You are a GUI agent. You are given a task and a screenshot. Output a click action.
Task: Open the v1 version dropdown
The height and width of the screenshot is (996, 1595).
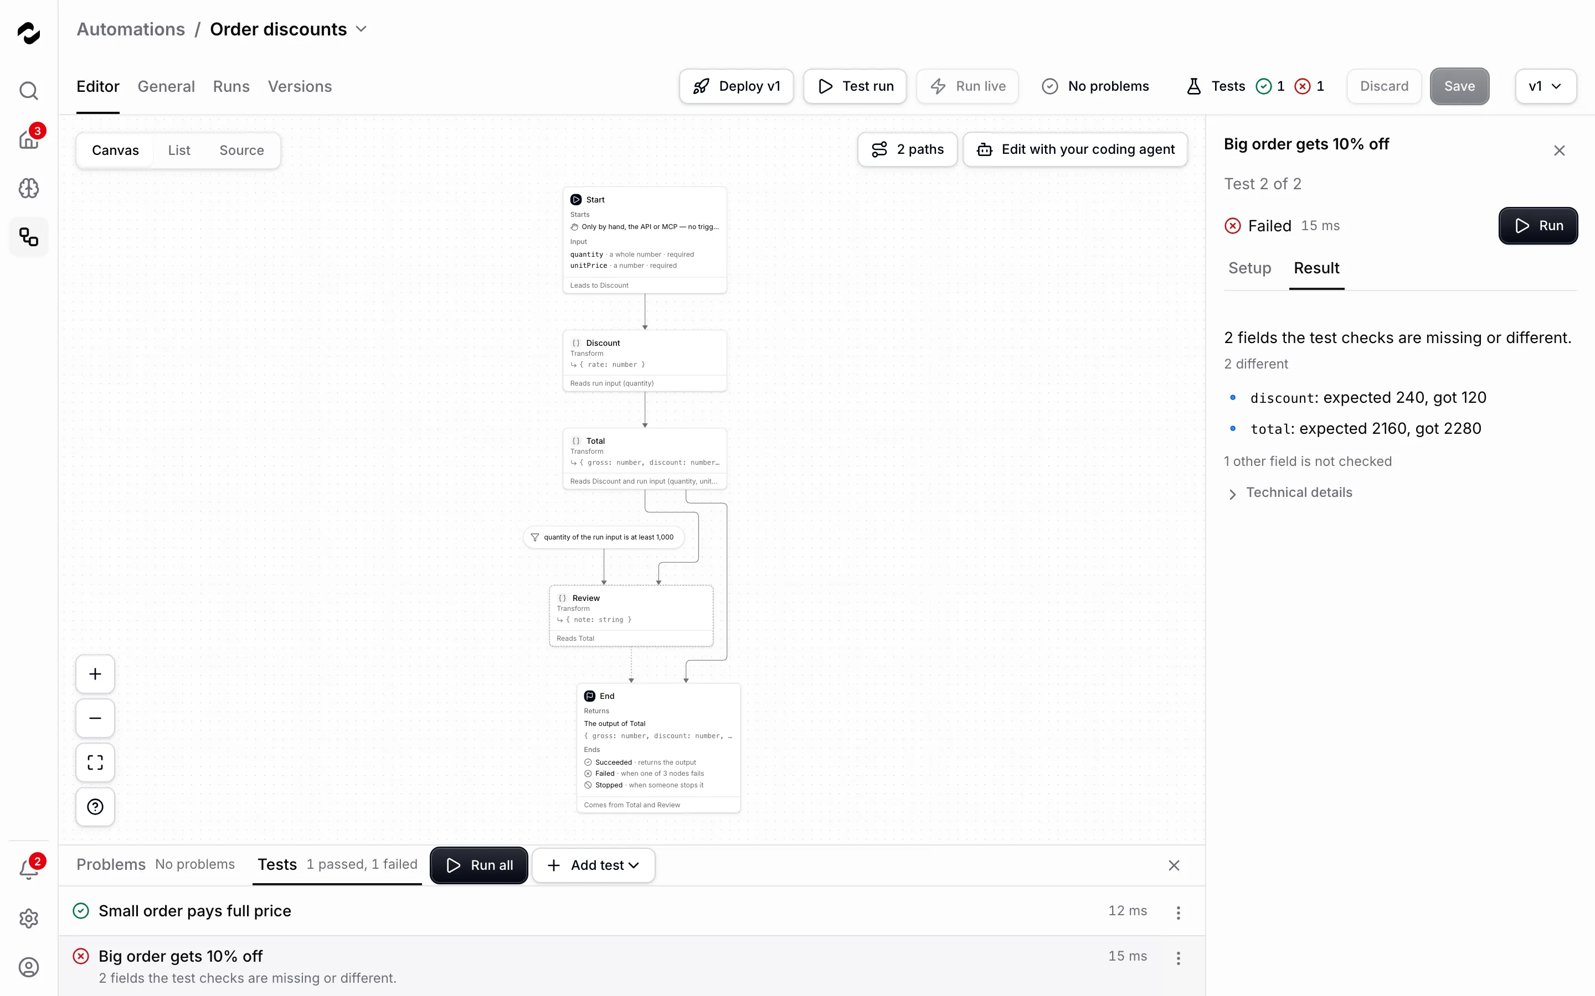(x=1546, y=86)
